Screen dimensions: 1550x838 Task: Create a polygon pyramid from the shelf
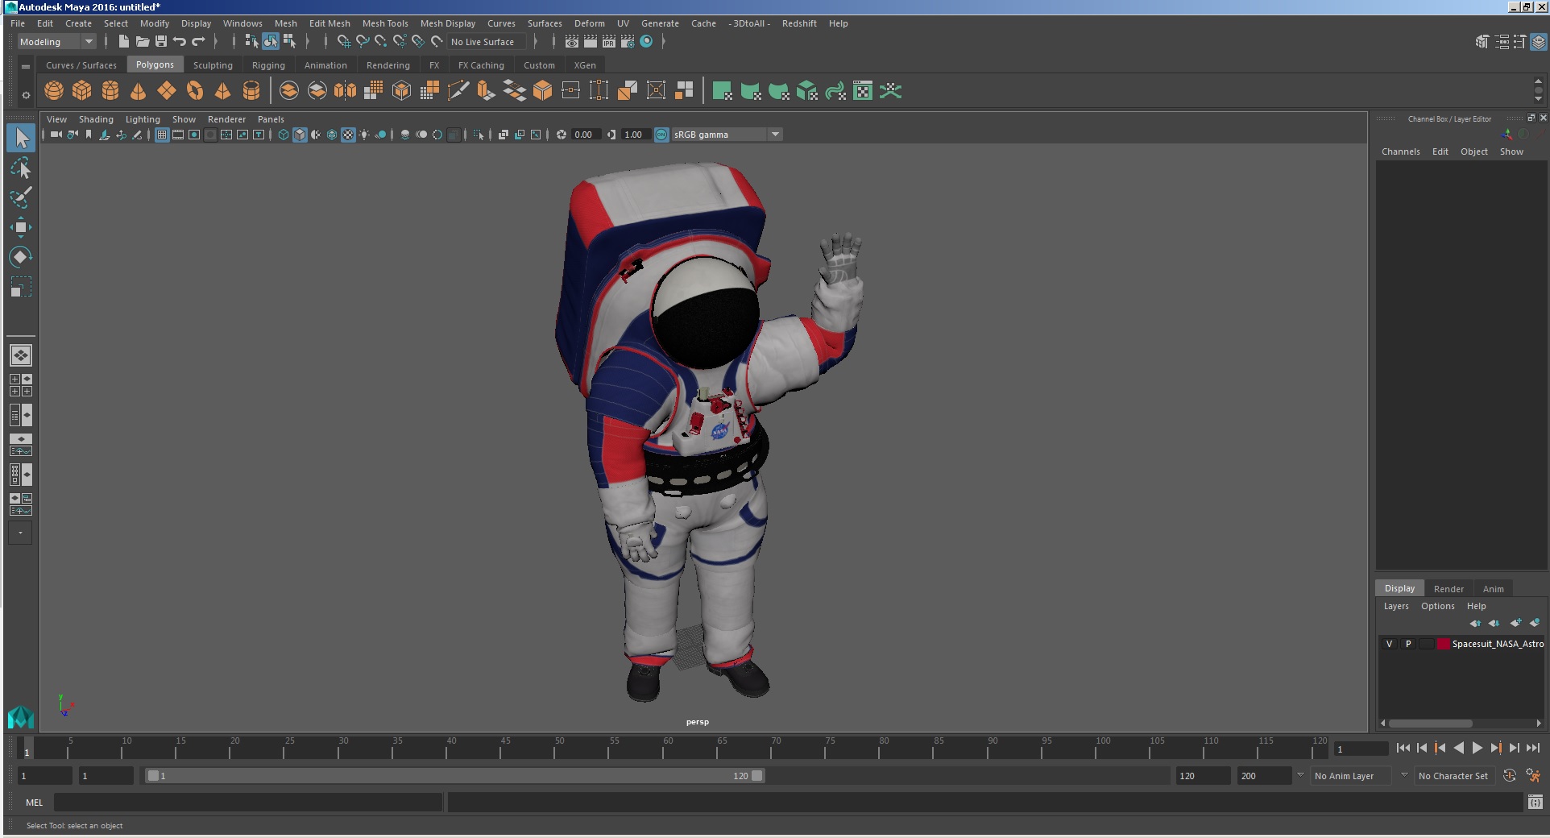223,91
